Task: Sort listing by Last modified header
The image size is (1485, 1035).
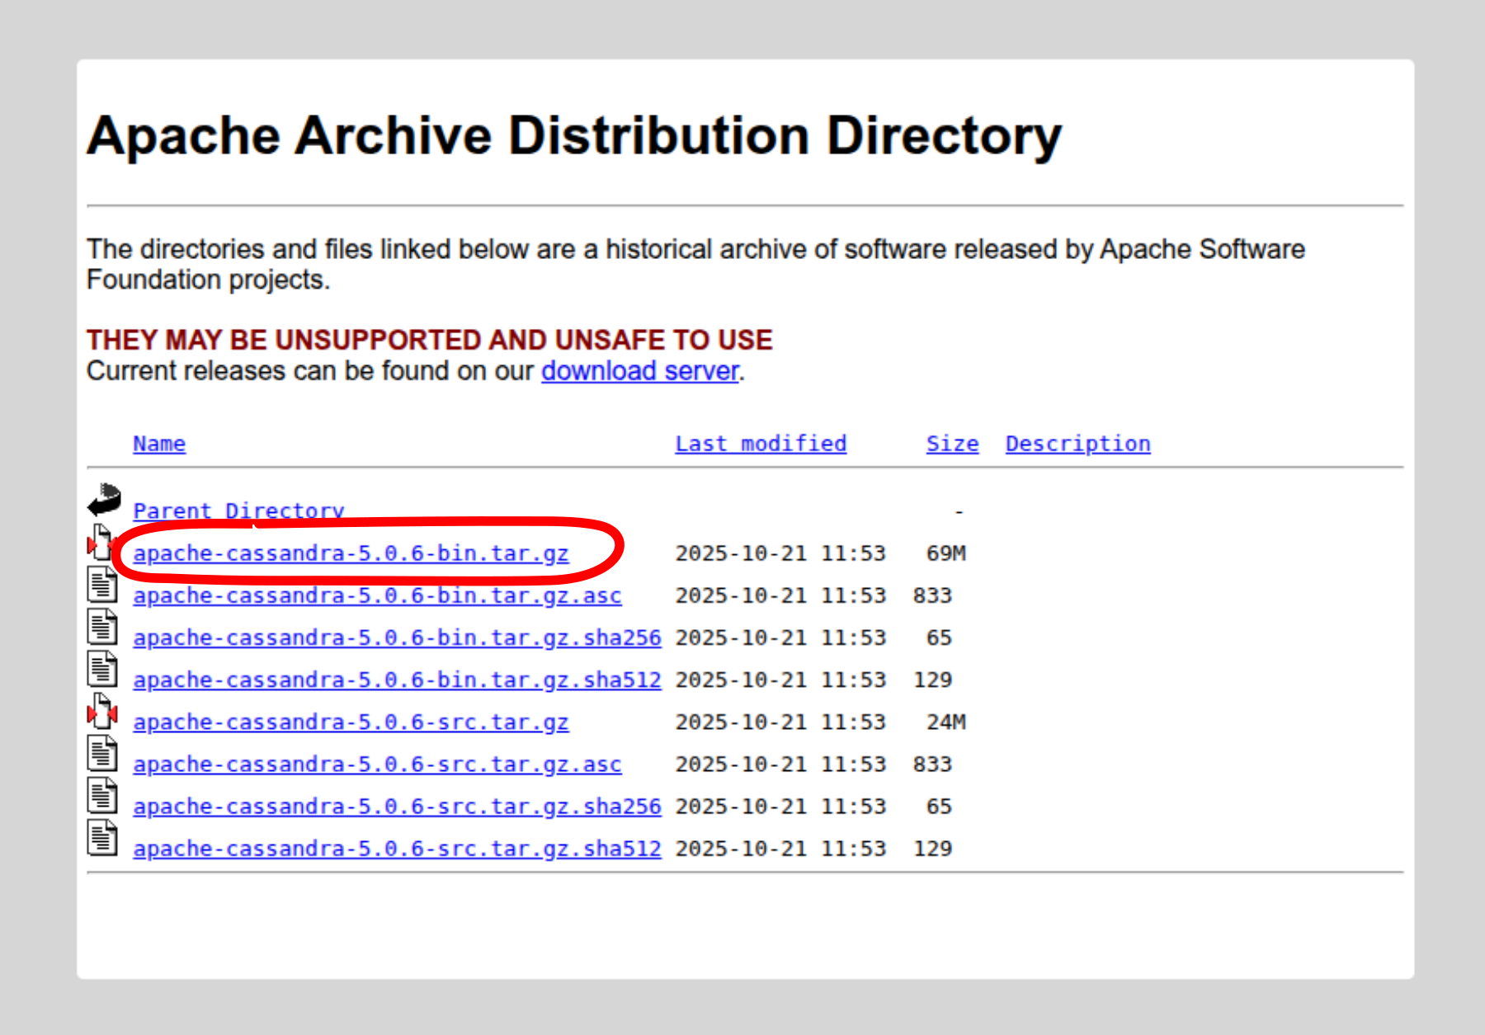Action: point(760,444)
